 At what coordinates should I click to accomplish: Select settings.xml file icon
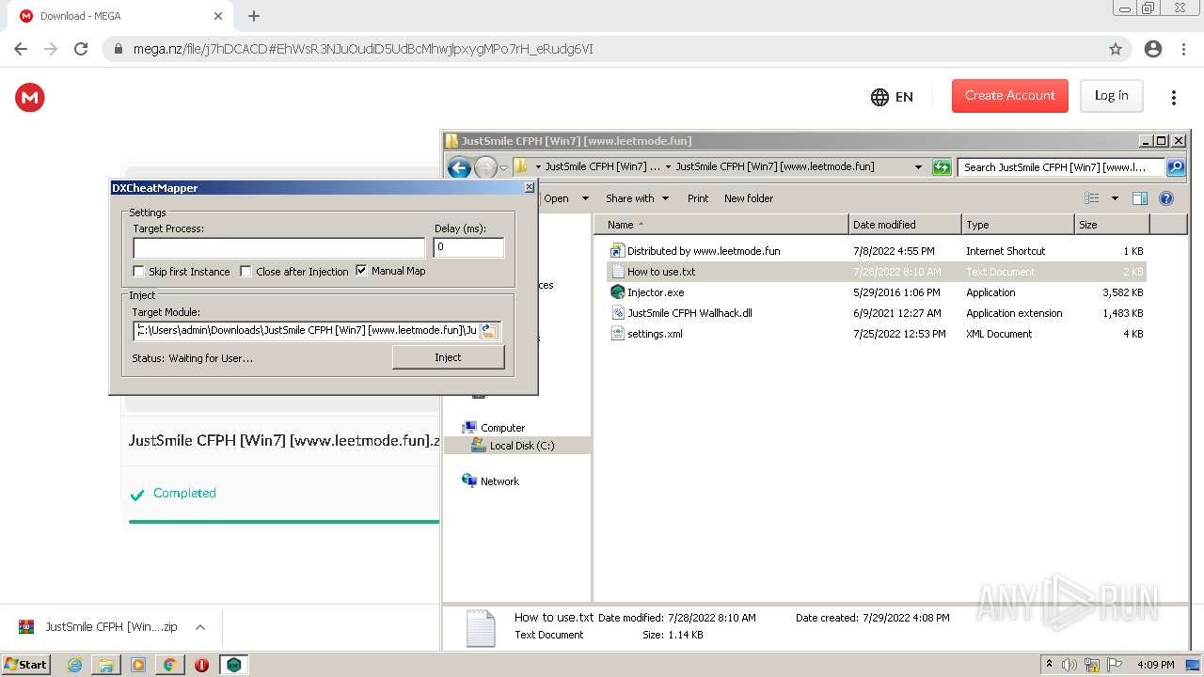(x=617, y=334)
